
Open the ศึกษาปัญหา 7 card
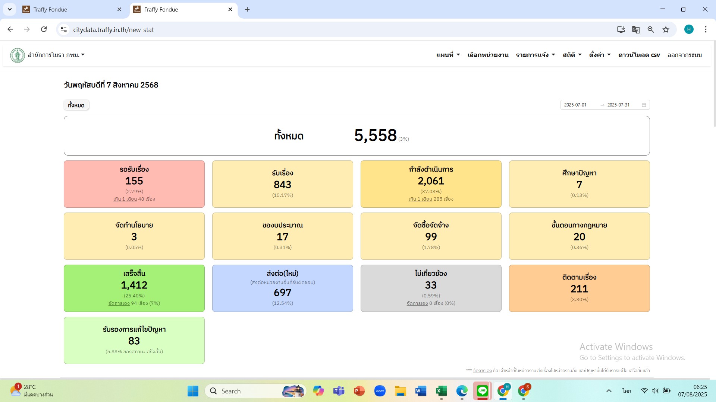click(x=580, y=184)
